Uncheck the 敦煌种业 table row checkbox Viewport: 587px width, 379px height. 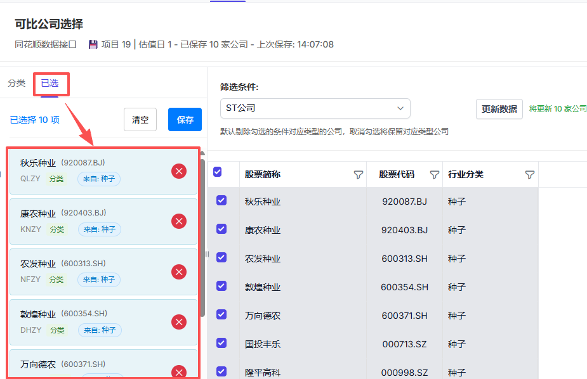[221, 286]
